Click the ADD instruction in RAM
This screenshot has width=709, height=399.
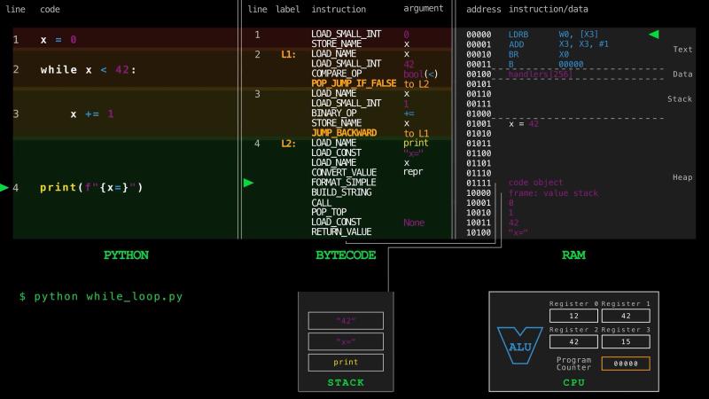click(516, 44)
